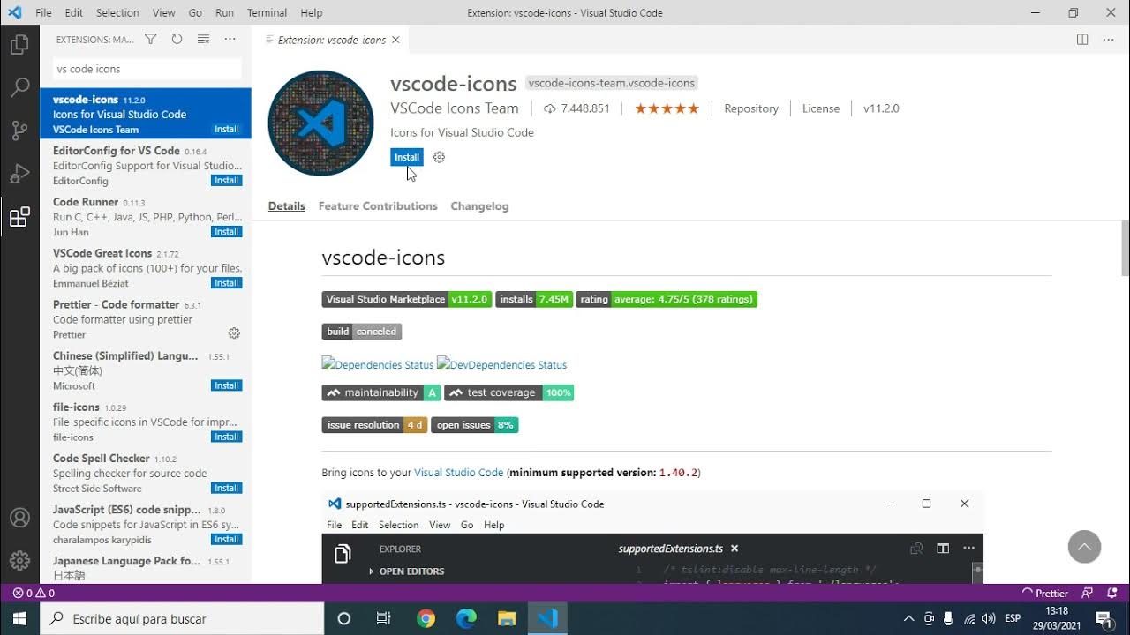The width and height of the screenshot is (1130, 635).
Task: Select JavaScript (ES6) code snippets entry
Action: pos(146,524)
